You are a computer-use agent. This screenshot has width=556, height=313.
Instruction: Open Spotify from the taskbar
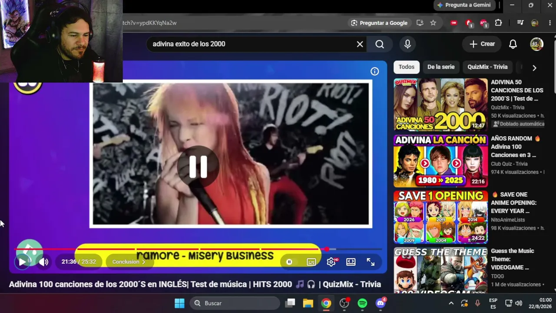[x=362, y=303]
